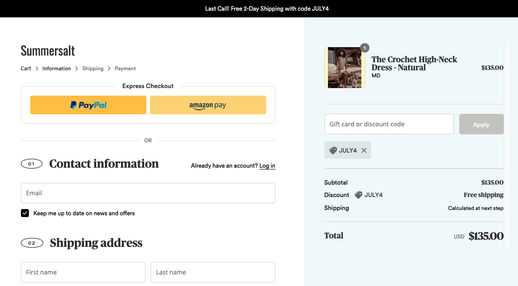Viewport: 518px width, 286px height.
Task: Click the Summersalt logo
Action: [x=48, y=50]
